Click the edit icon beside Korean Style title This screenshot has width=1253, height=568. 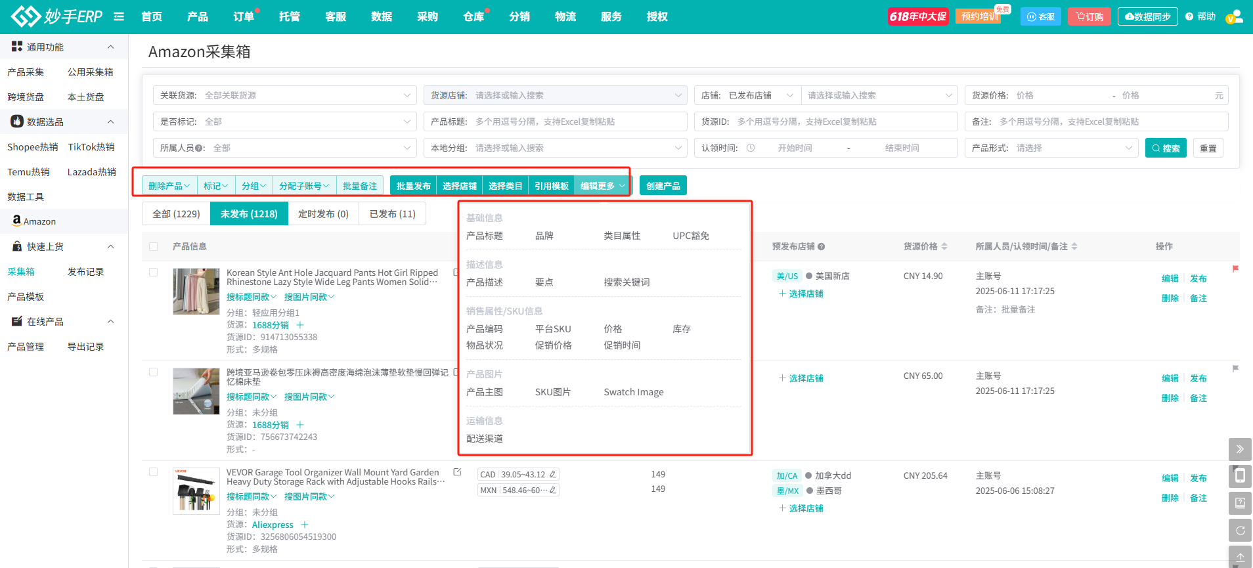click(456, 273)
